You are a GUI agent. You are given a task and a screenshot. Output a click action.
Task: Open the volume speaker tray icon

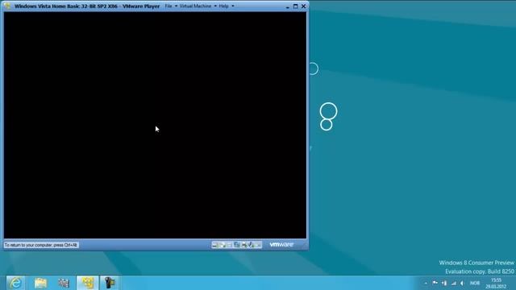(462, 283)
